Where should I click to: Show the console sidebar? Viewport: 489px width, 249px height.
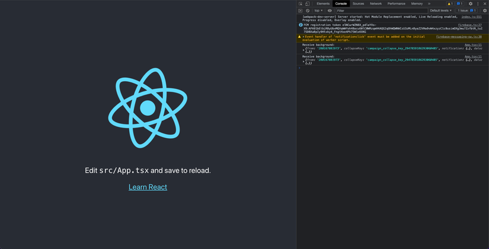301,11
